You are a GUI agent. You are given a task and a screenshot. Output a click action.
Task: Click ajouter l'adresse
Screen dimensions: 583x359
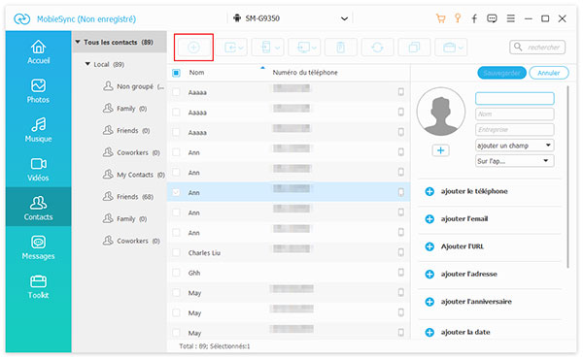[468, 274]
